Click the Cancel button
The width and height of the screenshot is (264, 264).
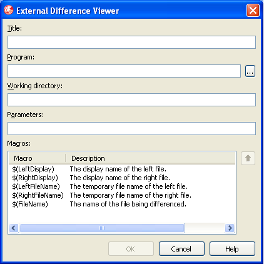pyautogui.click(x=181, y=249)
